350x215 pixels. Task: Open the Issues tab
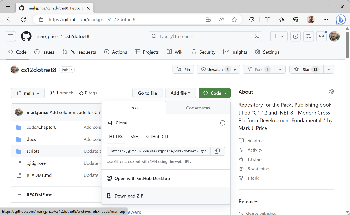[x=44, y=52]
